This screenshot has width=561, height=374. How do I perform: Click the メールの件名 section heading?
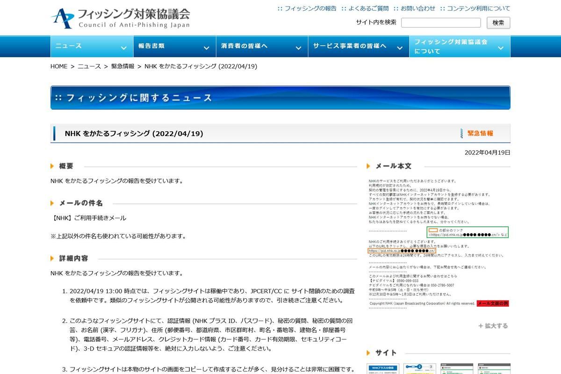81,203
